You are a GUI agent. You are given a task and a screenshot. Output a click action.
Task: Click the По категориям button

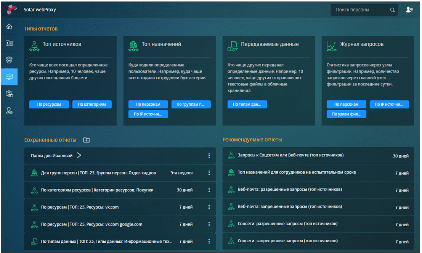pos(92,104)
